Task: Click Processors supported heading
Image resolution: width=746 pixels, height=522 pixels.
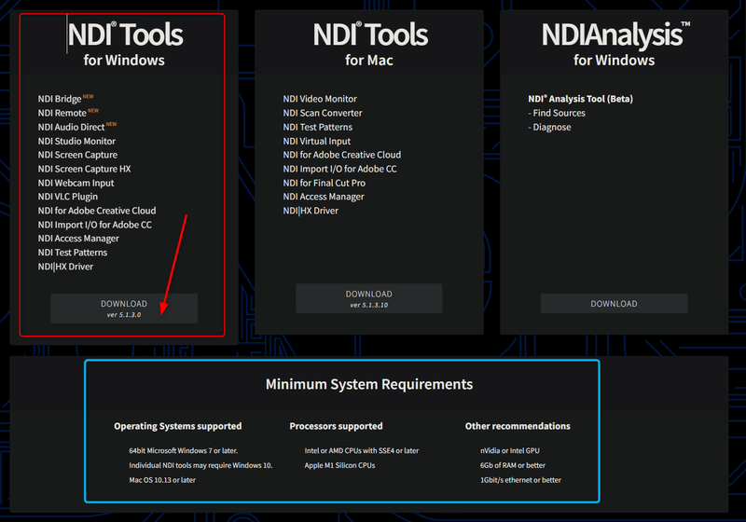Action: [x=336, y=426]
